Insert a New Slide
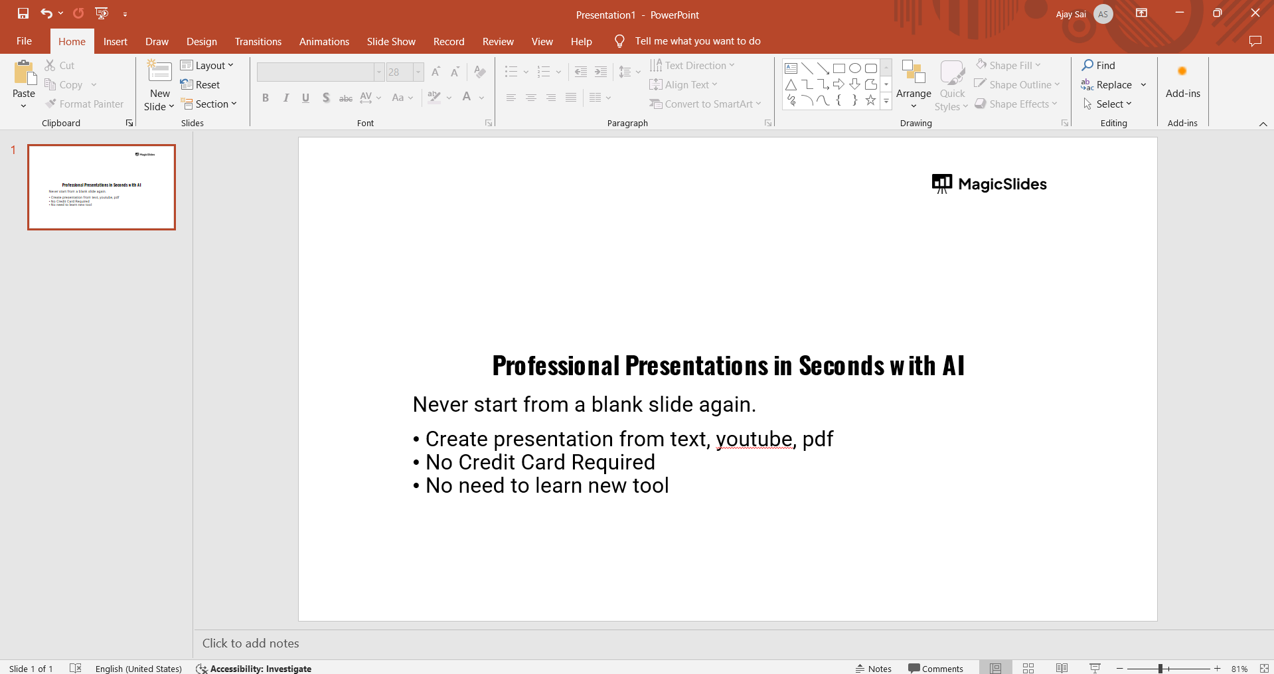The height and width of the screenshot is (674, 1274). pos(159,73)
